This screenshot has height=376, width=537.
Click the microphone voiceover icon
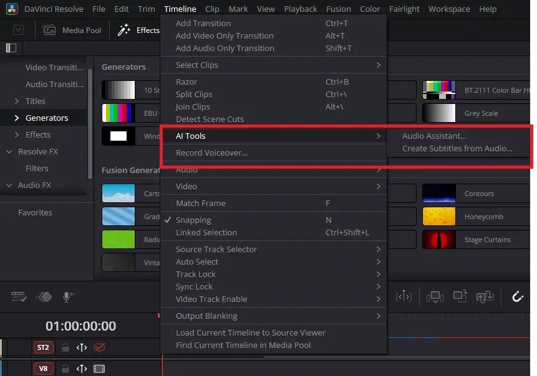point(68,297)
